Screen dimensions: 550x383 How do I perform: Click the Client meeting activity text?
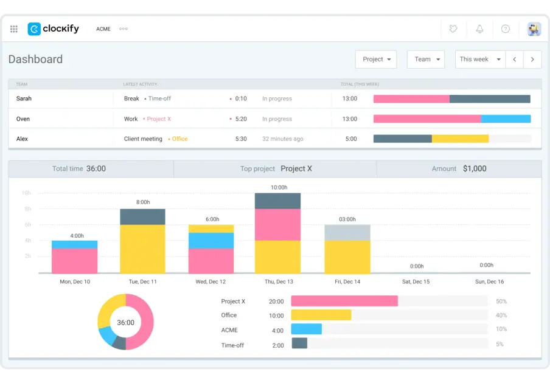coord(143,139)
